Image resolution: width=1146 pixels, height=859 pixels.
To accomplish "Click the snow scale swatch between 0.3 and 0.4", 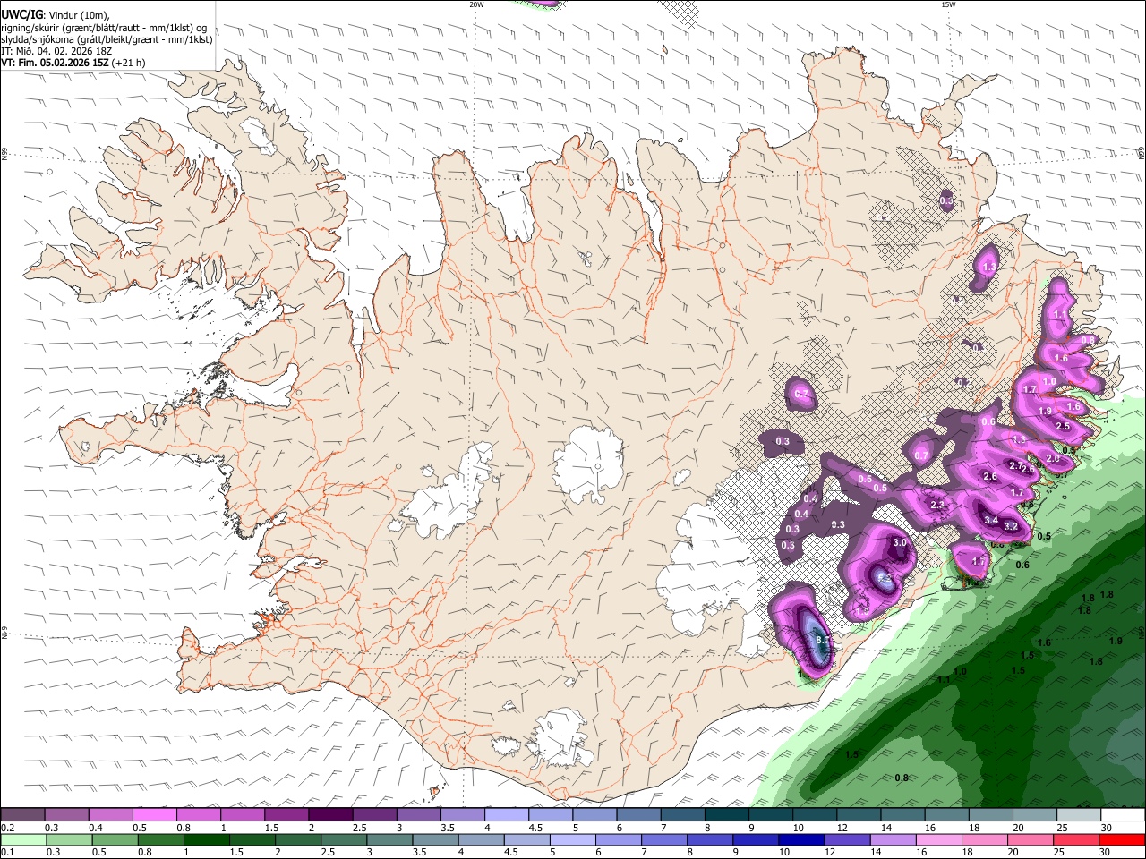I will [x=66, y=814].
